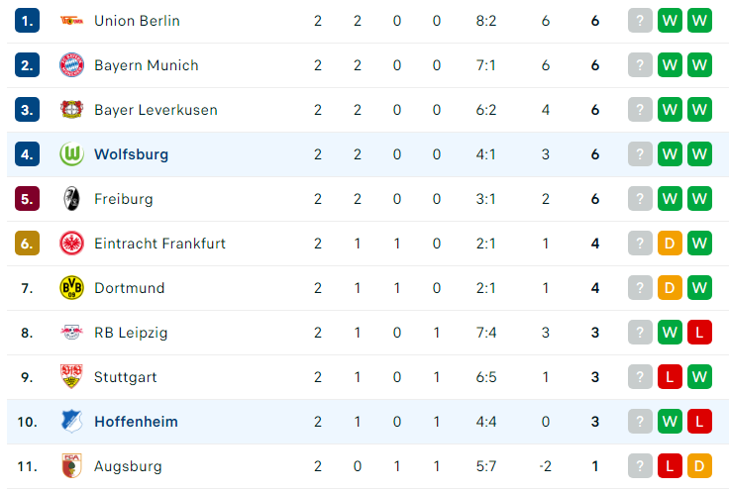Open the Augsburg team link

point(128,466)
